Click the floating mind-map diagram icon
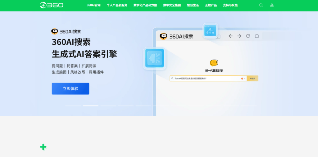Screen dimensions: 318x157 click(x=210, y=31)
